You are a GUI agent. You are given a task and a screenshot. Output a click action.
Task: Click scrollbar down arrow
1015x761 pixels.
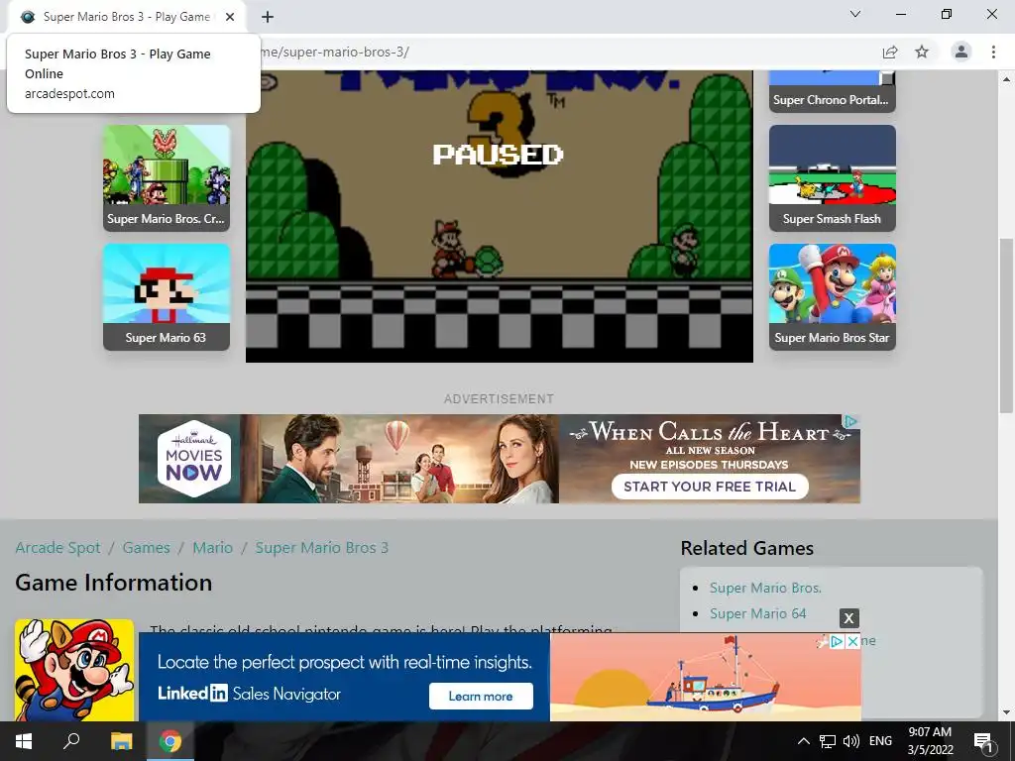[x=1006, y=712]
